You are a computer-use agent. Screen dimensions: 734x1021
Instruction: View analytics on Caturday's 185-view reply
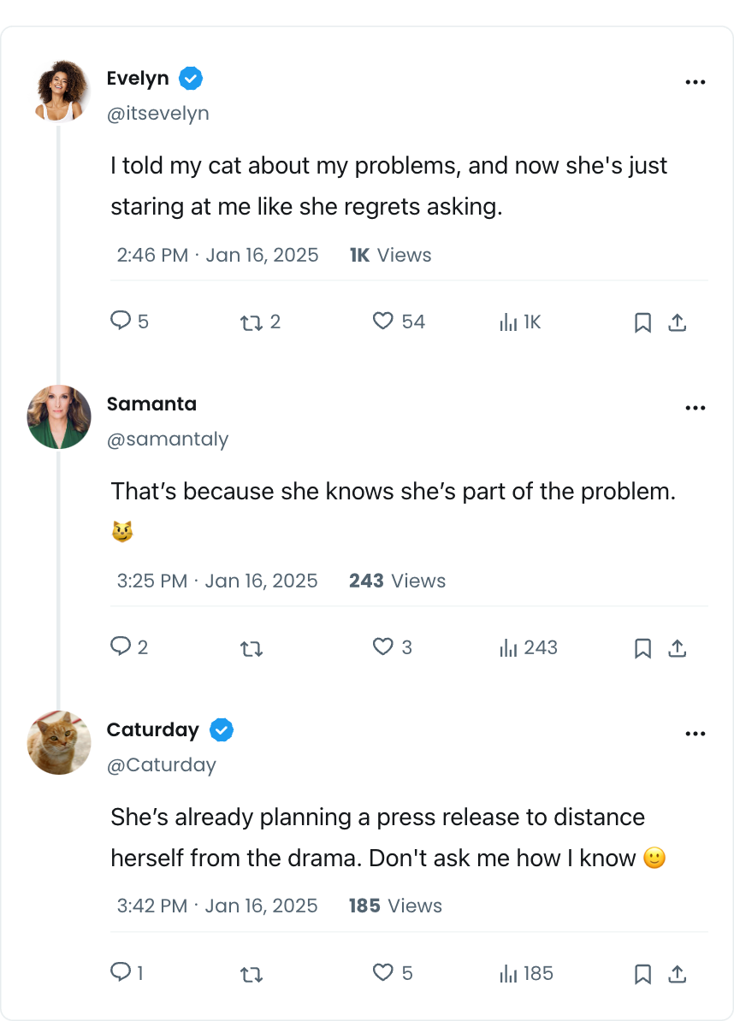pyautogui.click(x=509, y=974)
